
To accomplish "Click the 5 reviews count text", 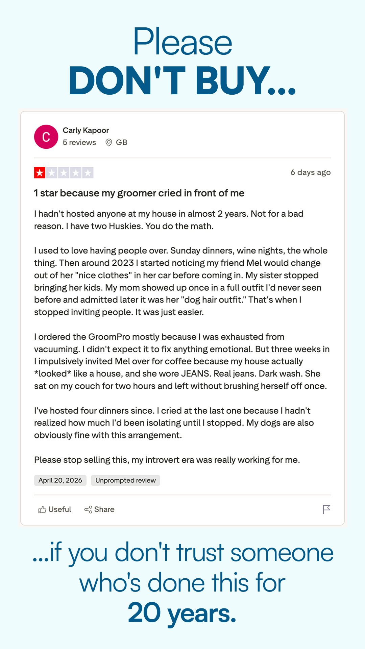I will pyautogui.click(x=79, y=143).
